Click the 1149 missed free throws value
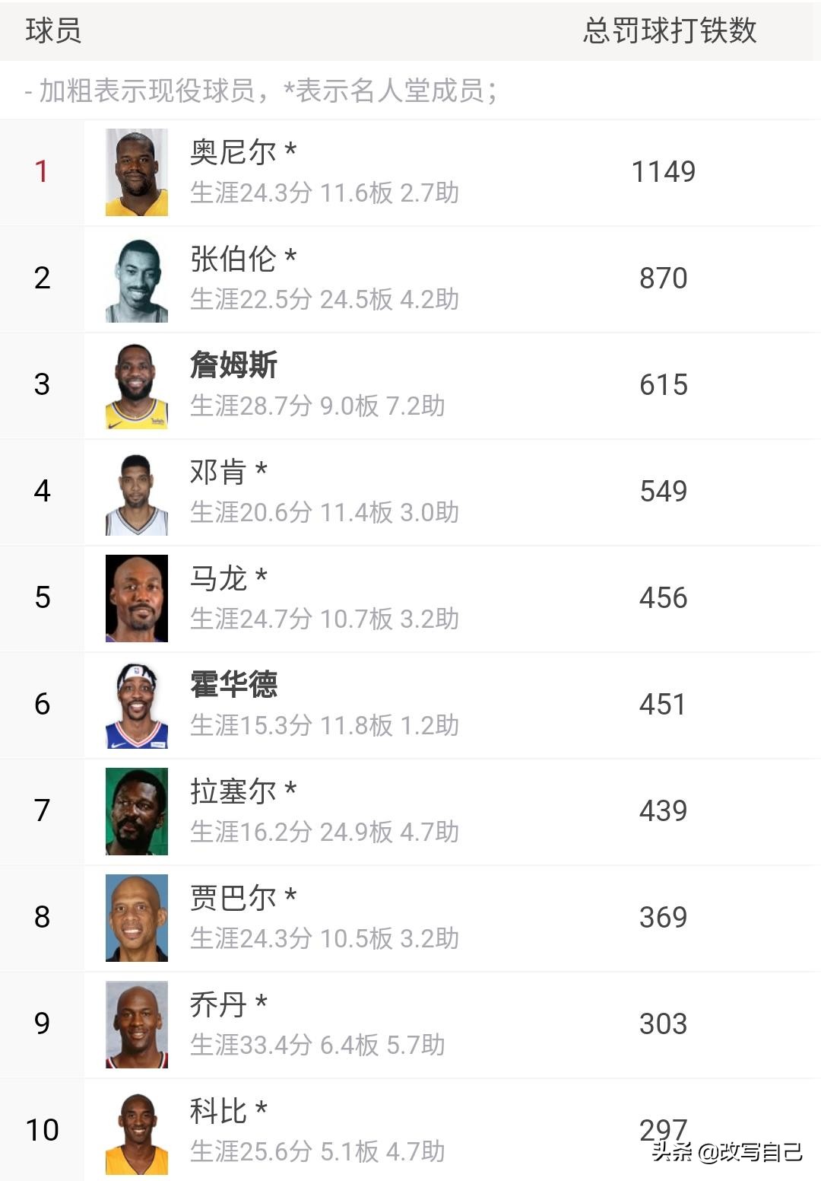This screenshot has width=821, height=1181. click(663, 172)
